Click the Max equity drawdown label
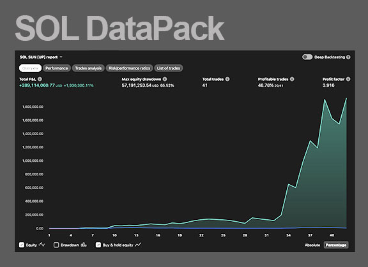Screen dimensions: 368x267 (x=141, y=79)
